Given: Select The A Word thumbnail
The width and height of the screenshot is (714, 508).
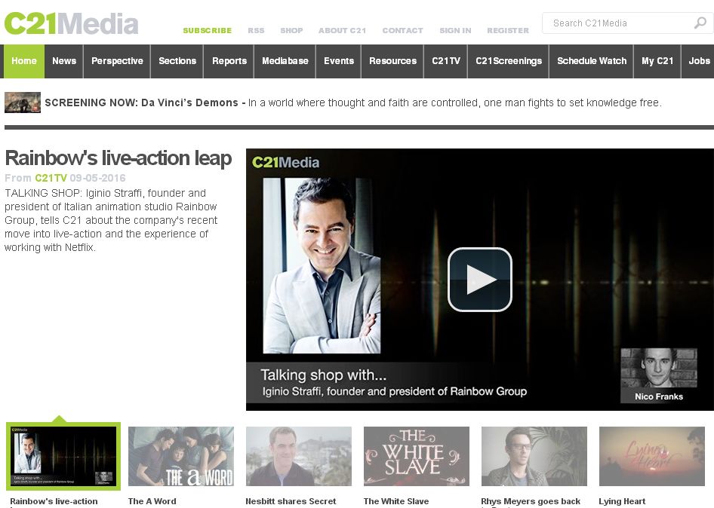Looking at the screenshot, I should 181,456.
